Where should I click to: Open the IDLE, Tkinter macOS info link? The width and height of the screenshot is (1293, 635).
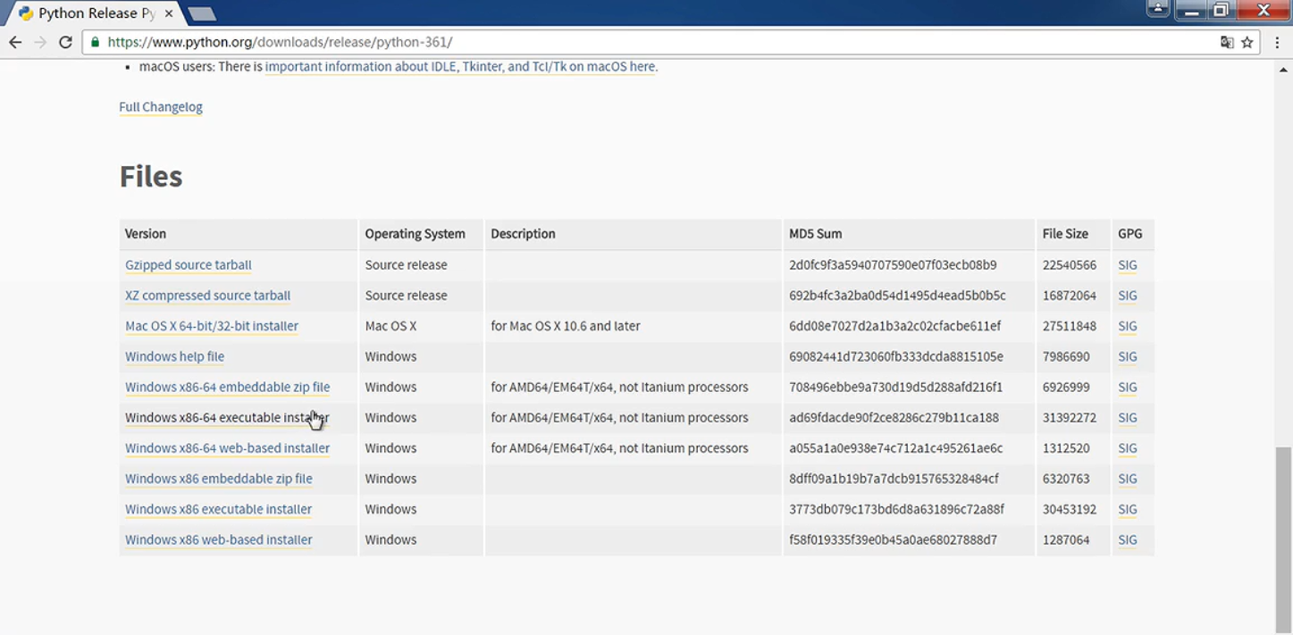tap(460, 66)
